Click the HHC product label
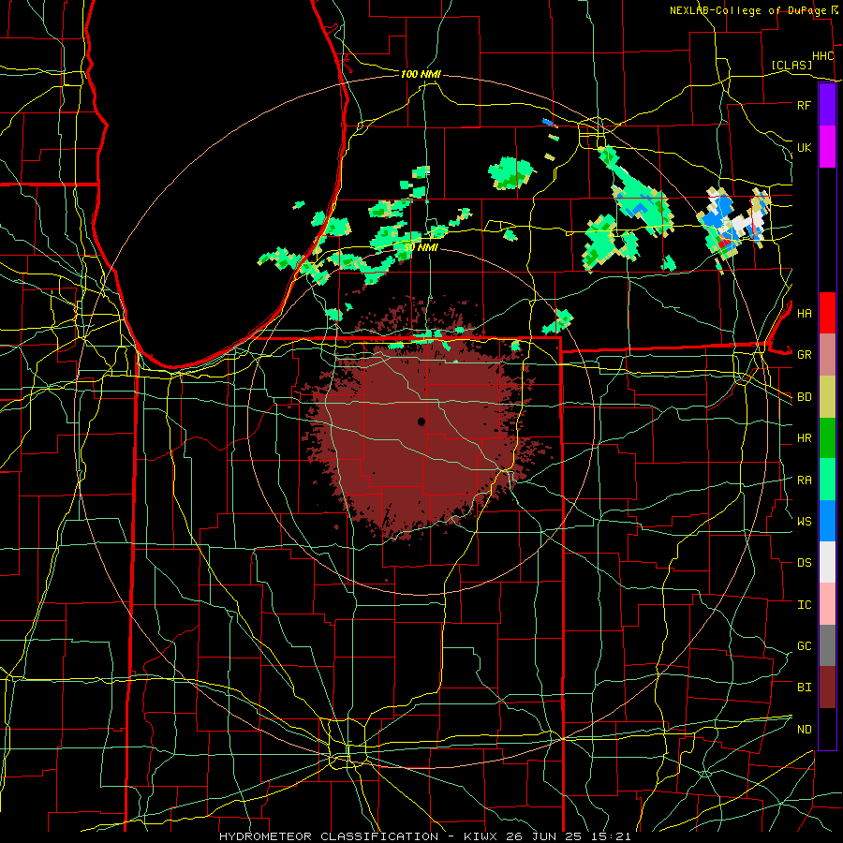 [823, 56]
